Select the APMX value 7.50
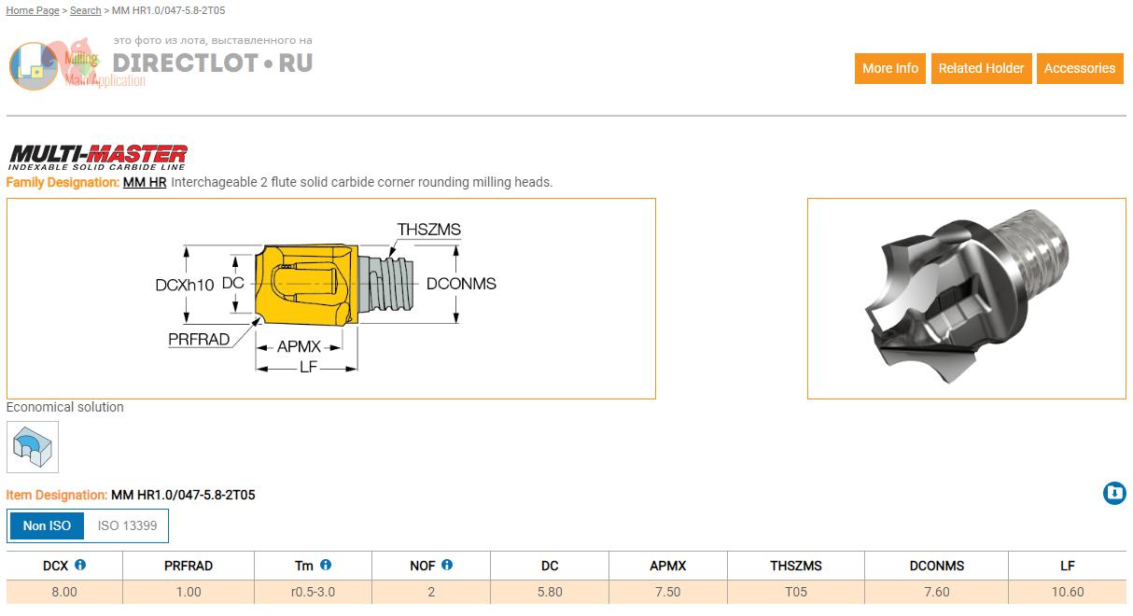 668,592
